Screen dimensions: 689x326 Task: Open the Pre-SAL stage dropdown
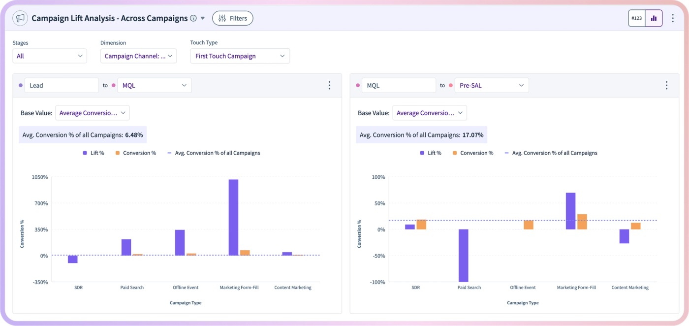[492, 85]
